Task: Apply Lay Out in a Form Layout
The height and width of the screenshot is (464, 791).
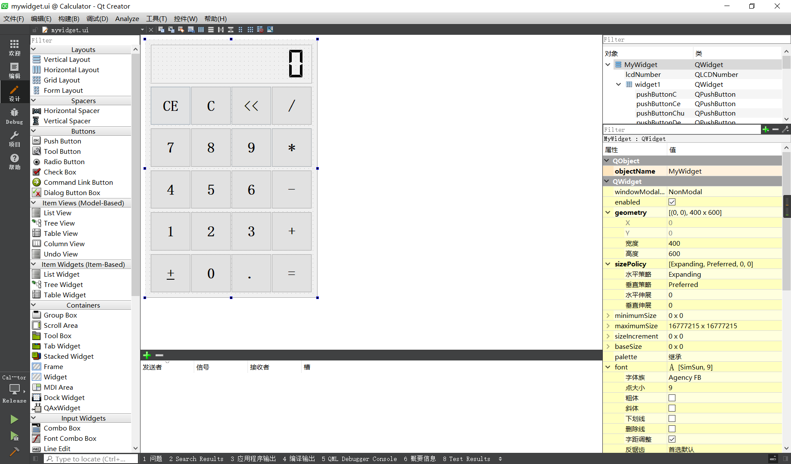Action: pos(240,30)
